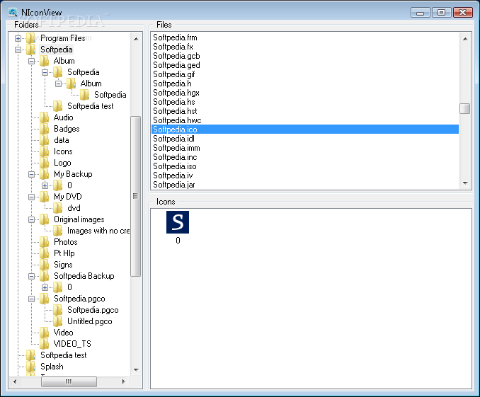Click the dvd folder icon

click(x=58, y=208)
